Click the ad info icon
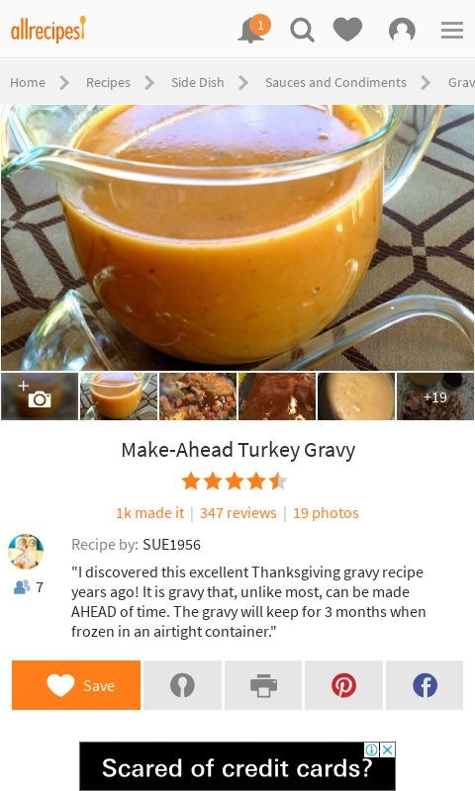The height and width of the screenshot is (791, 475). (371, 749)
